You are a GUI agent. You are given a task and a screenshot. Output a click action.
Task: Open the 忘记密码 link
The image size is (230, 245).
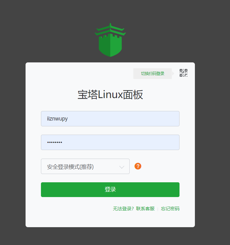pos(170,209)
